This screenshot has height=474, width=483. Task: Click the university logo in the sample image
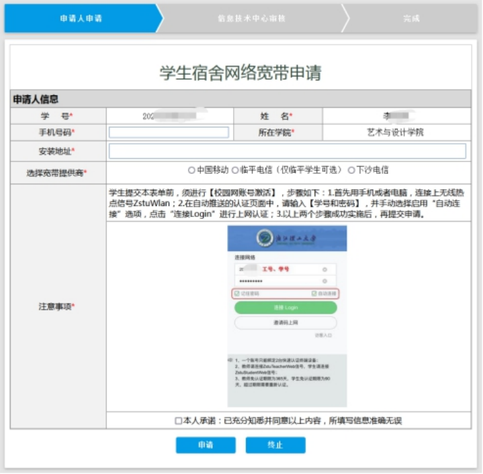265,237
